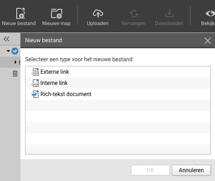Select Rich-tekst document file type
The width and height of the screenshot is (215, 181).
(x=118, y=94)
